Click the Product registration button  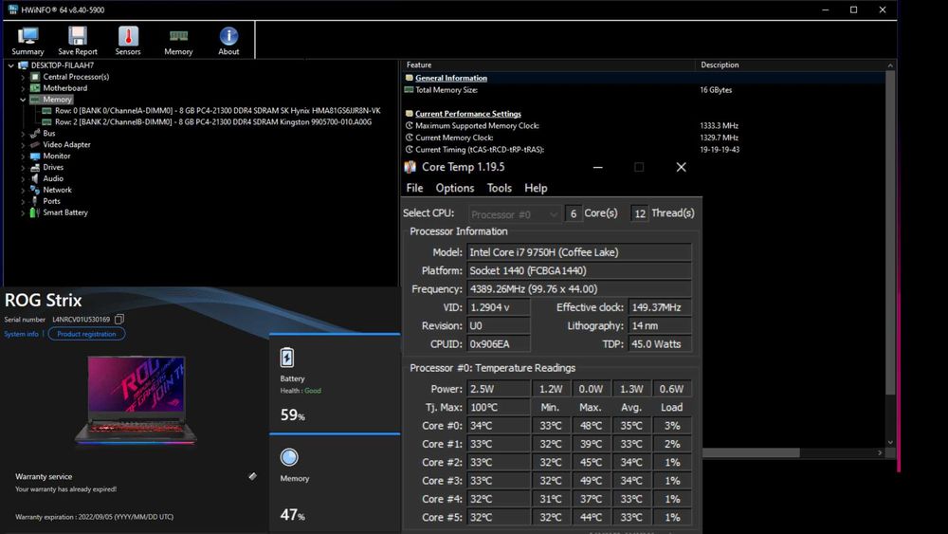(86, 334)
